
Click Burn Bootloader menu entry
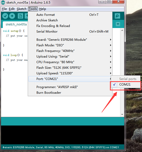click(70, 93)
